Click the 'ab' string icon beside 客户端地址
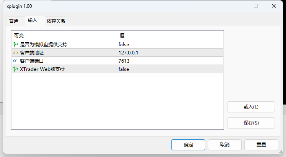 (x=16, y=52)
